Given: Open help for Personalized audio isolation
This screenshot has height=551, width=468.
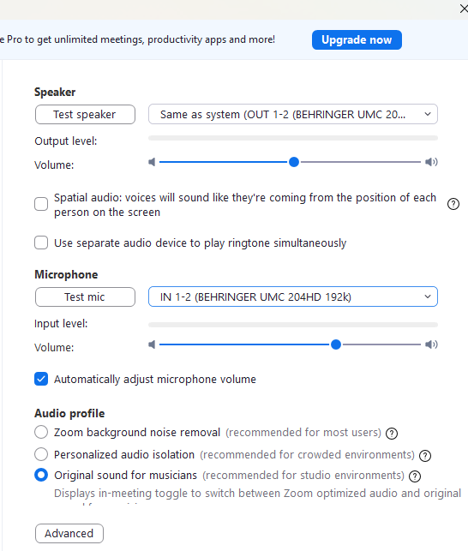Looking at the screenshot, I should point(425,455).
